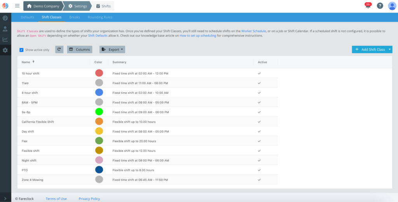The height and width of the screenshot is (202, 398).
Task: Open the Add Shift Class dropdown arrow
Action: coord(390,49)
